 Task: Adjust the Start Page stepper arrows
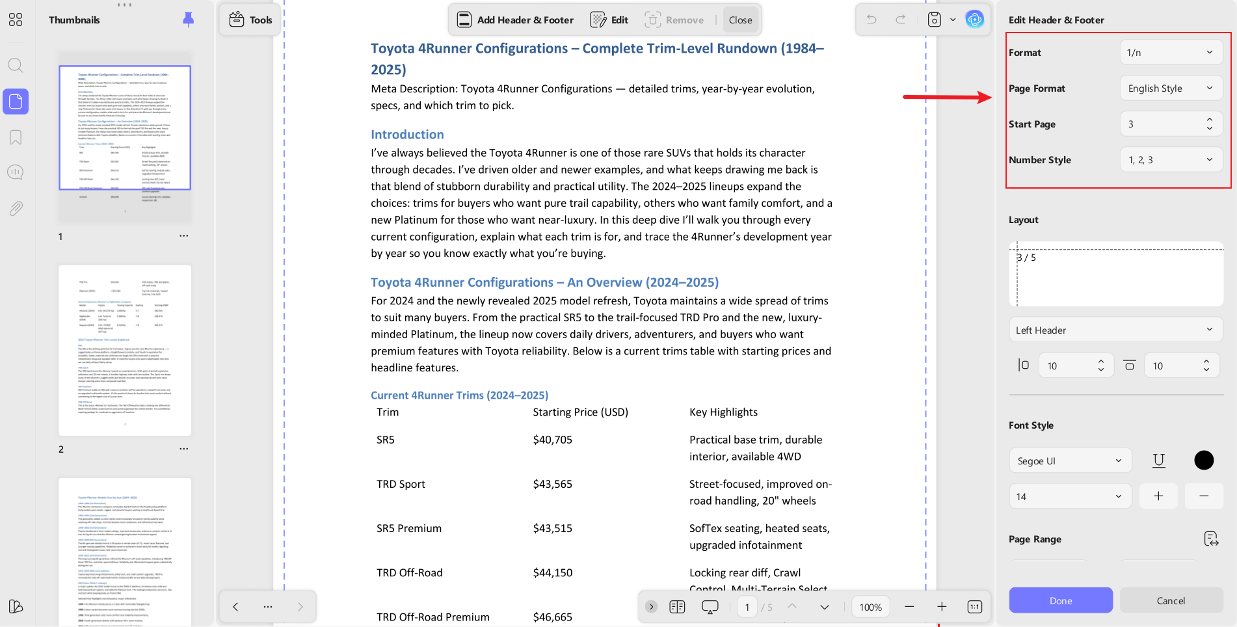coord(1209,124)
